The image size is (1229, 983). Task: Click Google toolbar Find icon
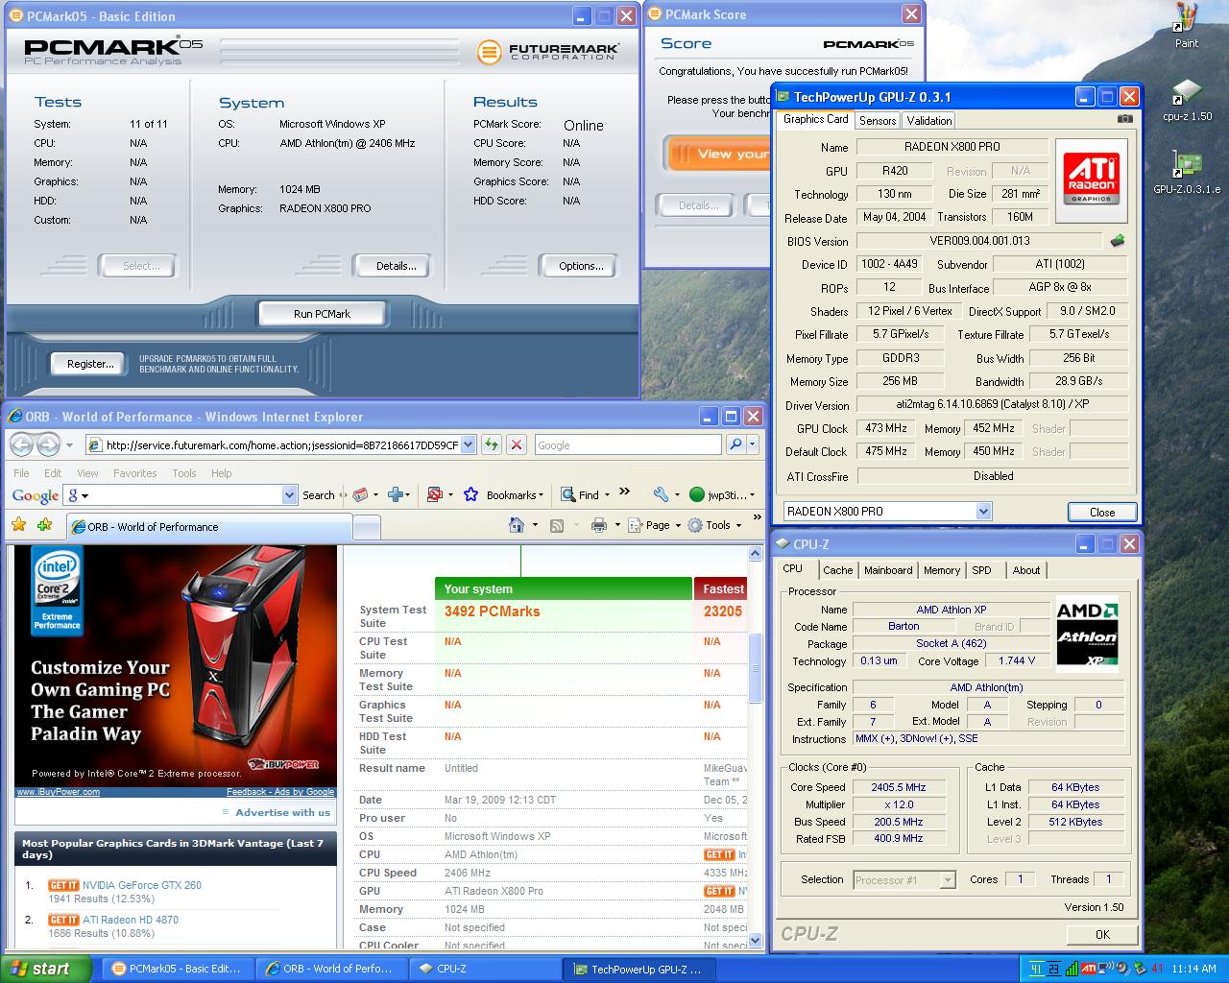click(567, 494)
